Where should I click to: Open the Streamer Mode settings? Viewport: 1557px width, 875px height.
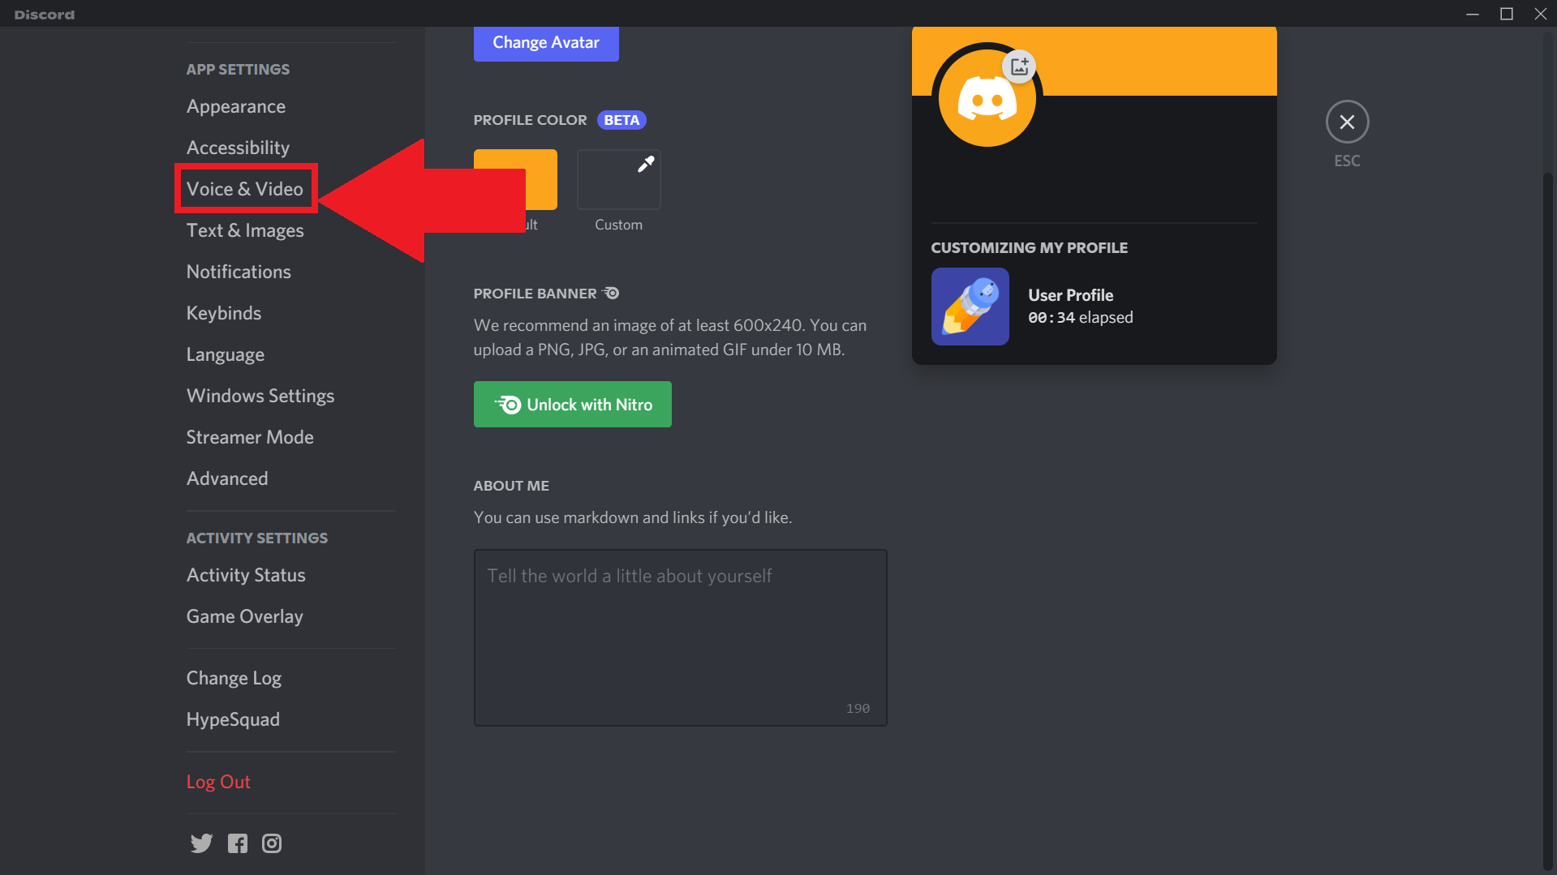(x=250, y=436)
